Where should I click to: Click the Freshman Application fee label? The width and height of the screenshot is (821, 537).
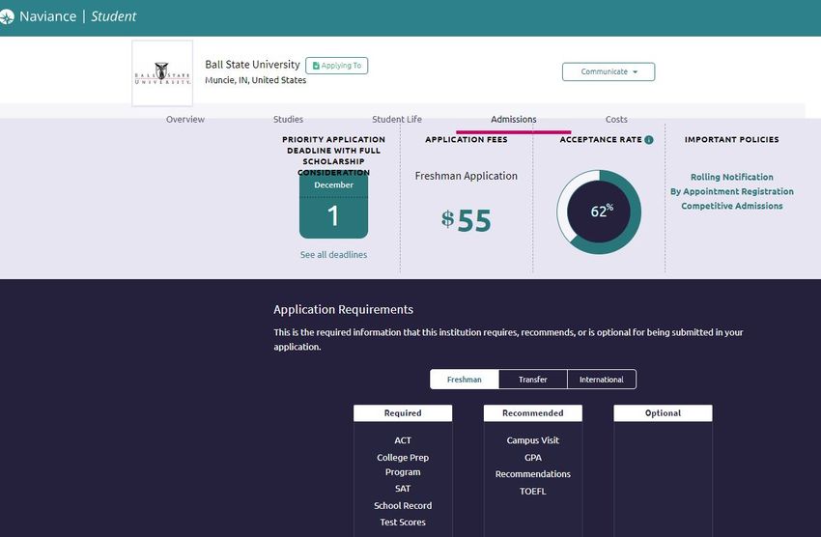[x=466, y=176]
